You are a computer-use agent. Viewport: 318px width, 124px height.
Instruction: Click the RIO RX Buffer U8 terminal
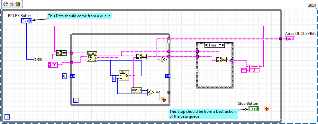click(26, 21)
